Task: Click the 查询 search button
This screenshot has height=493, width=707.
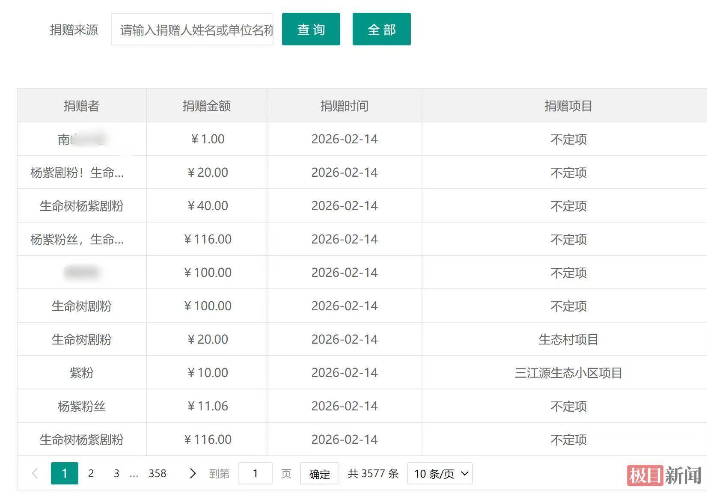Action: 311,29
